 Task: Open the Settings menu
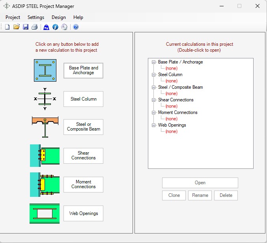tap(36, 17)
